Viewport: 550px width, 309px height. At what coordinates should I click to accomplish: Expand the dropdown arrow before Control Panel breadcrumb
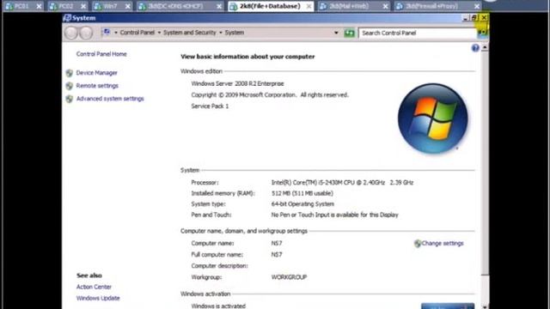pyautogui.click(x=116, y=33)
